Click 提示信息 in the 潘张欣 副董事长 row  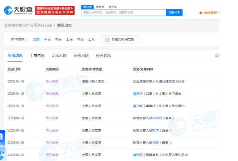(x=52, y=155)
